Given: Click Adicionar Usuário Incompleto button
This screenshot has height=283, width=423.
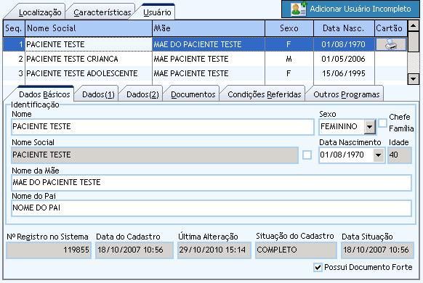Looking at the screenshot, I should (x=351, y=9).
